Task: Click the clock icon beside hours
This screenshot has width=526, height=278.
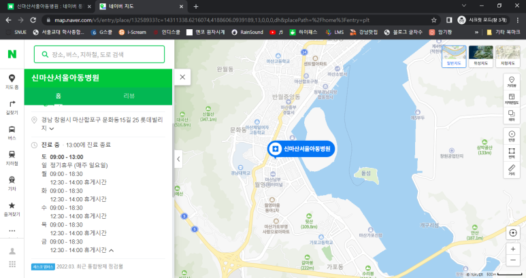Action: click(x=34, y=145)
